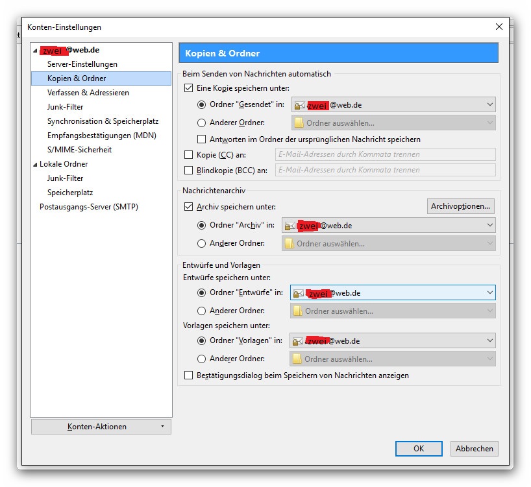Viewport: 531px width, 487px height.
Task: Open the Archivoptionen button
Action: [460, 206]
